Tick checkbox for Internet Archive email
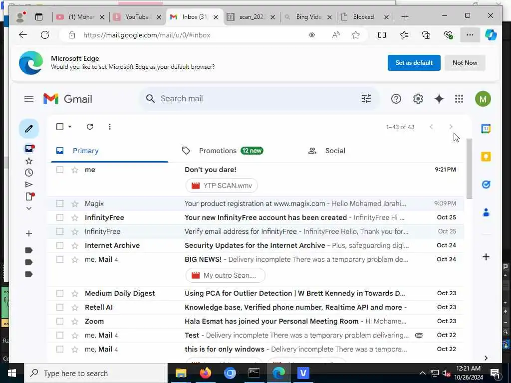Screen dimensions: 511x383 tap(60, 245)
